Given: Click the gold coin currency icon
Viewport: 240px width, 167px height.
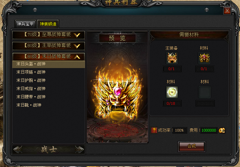Looking at the screenshot, I should [x=222, y=130].
